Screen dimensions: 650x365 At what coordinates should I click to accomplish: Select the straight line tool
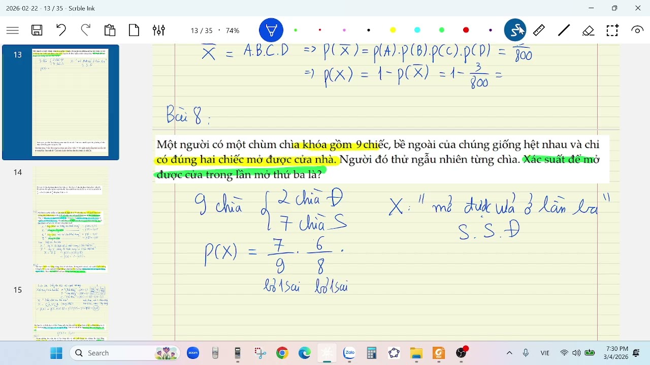point(564,30)
